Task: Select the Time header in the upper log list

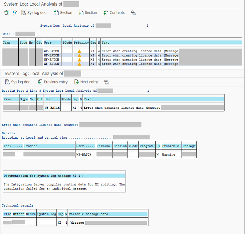Action: tap(10, 43)
